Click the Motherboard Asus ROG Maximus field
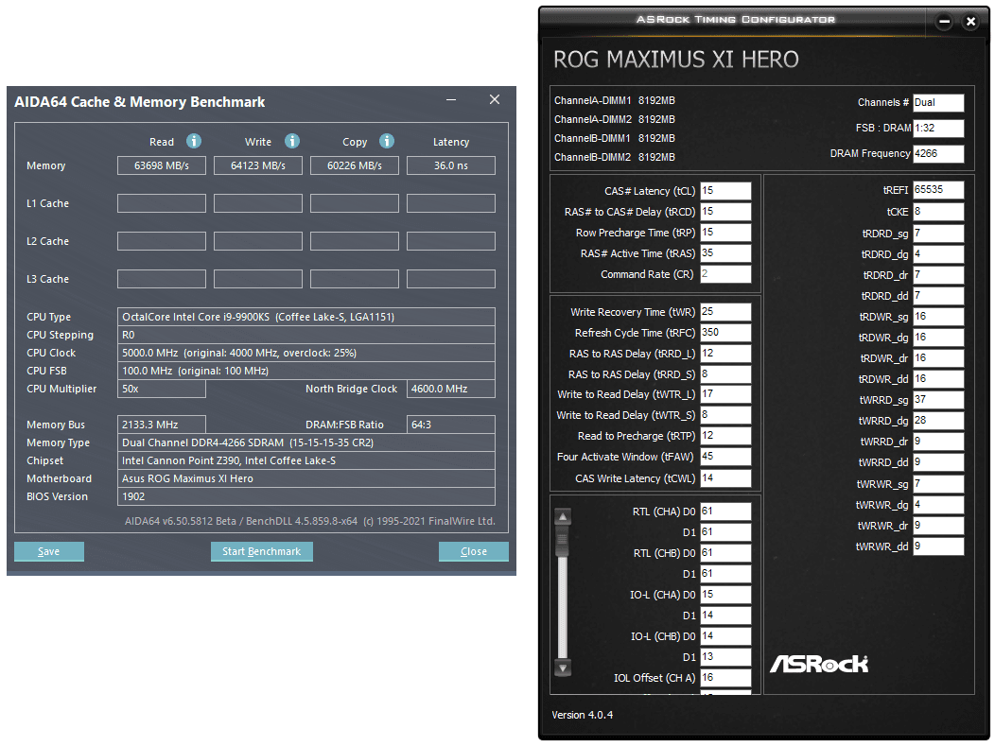 tap(305, 478)
